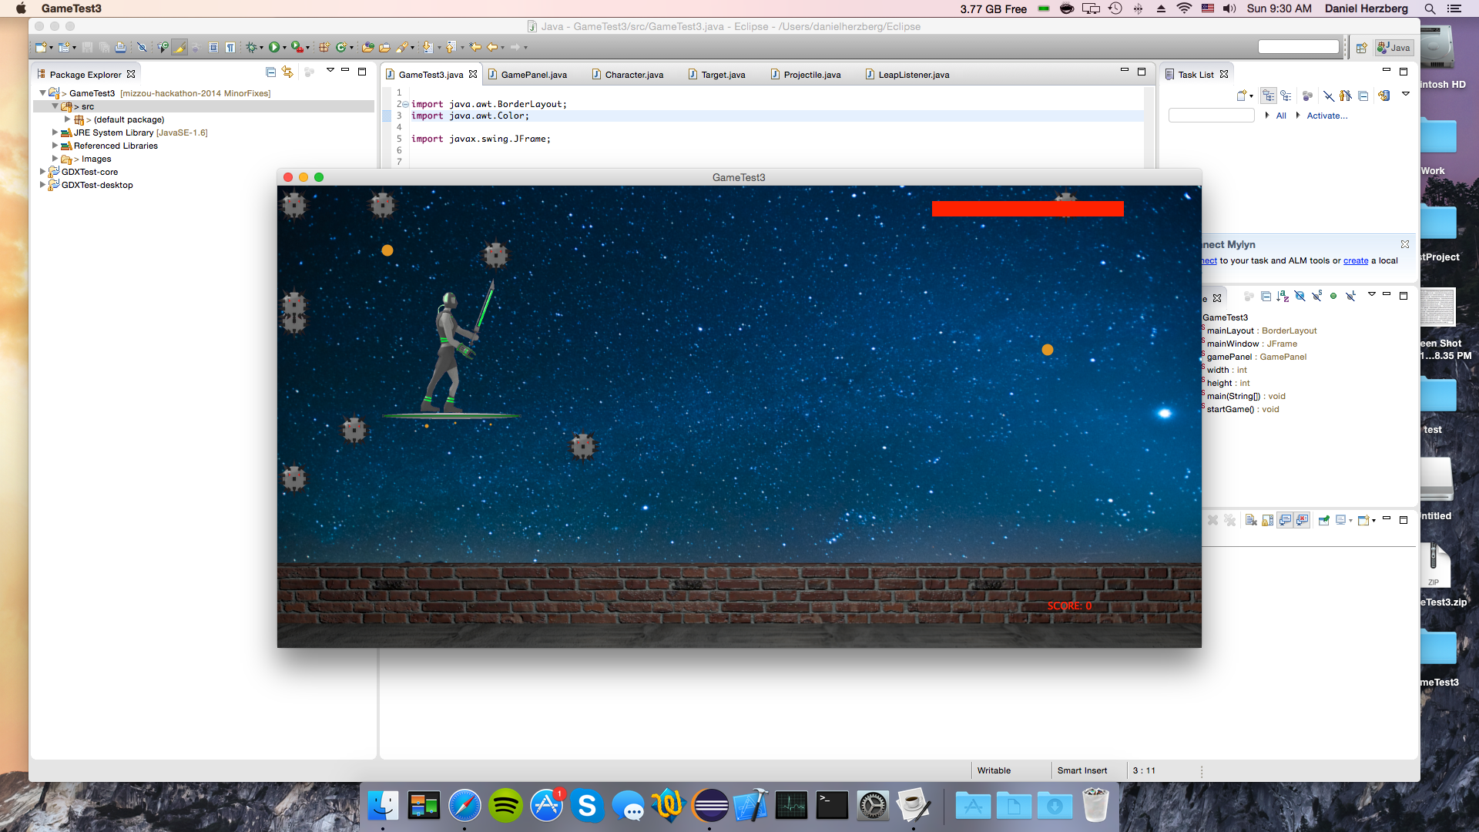Viewport: 1479px width, 832px height.
Task: Click the create link in Mylyn notice
Action: (1355, 260)
